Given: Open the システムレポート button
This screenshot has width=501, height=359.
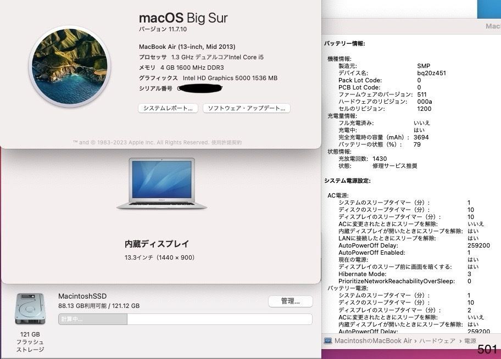Looking at the screenshot, I should point(168,108).
